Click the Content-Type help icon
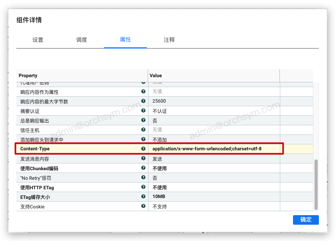The image size is (336, 241). 143,149
